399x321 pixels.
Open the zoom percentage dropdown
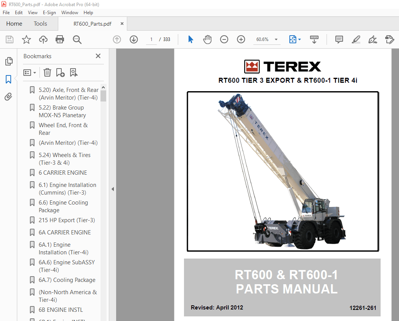(x=275, y=39)
